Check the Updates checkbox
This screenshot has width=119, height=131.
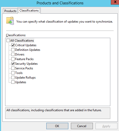point(13,82)
